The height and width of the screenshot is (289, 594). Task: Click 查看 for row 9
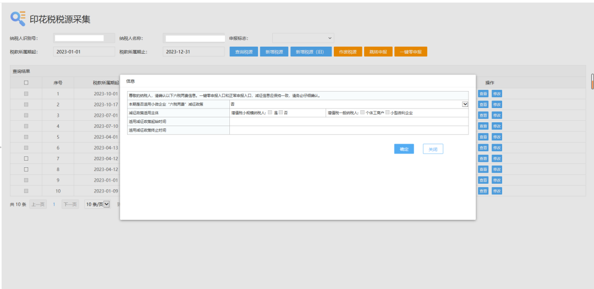pos(483,180)
